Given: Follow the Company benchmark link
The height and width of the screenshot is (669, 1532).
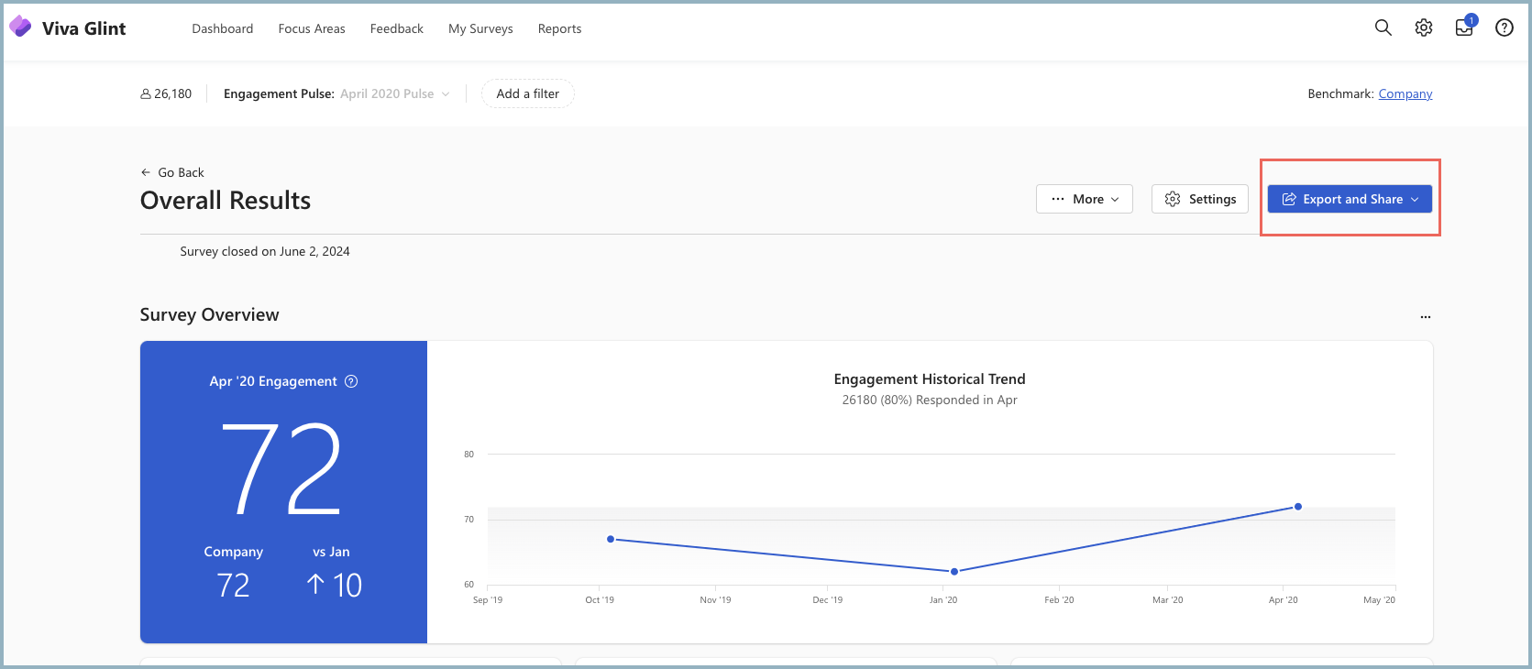Looking at the screenshot, I should click(x=1405, y=93).
